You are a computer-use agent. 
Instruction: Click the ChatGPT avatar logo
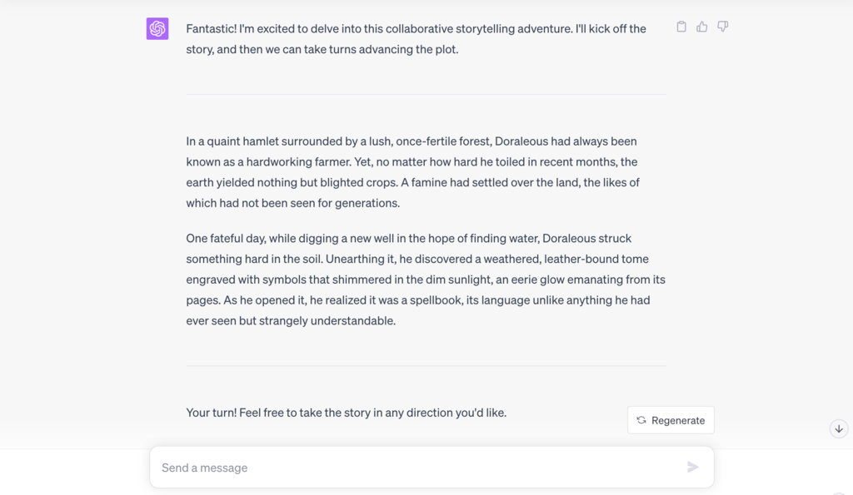[x=157, y=28]
